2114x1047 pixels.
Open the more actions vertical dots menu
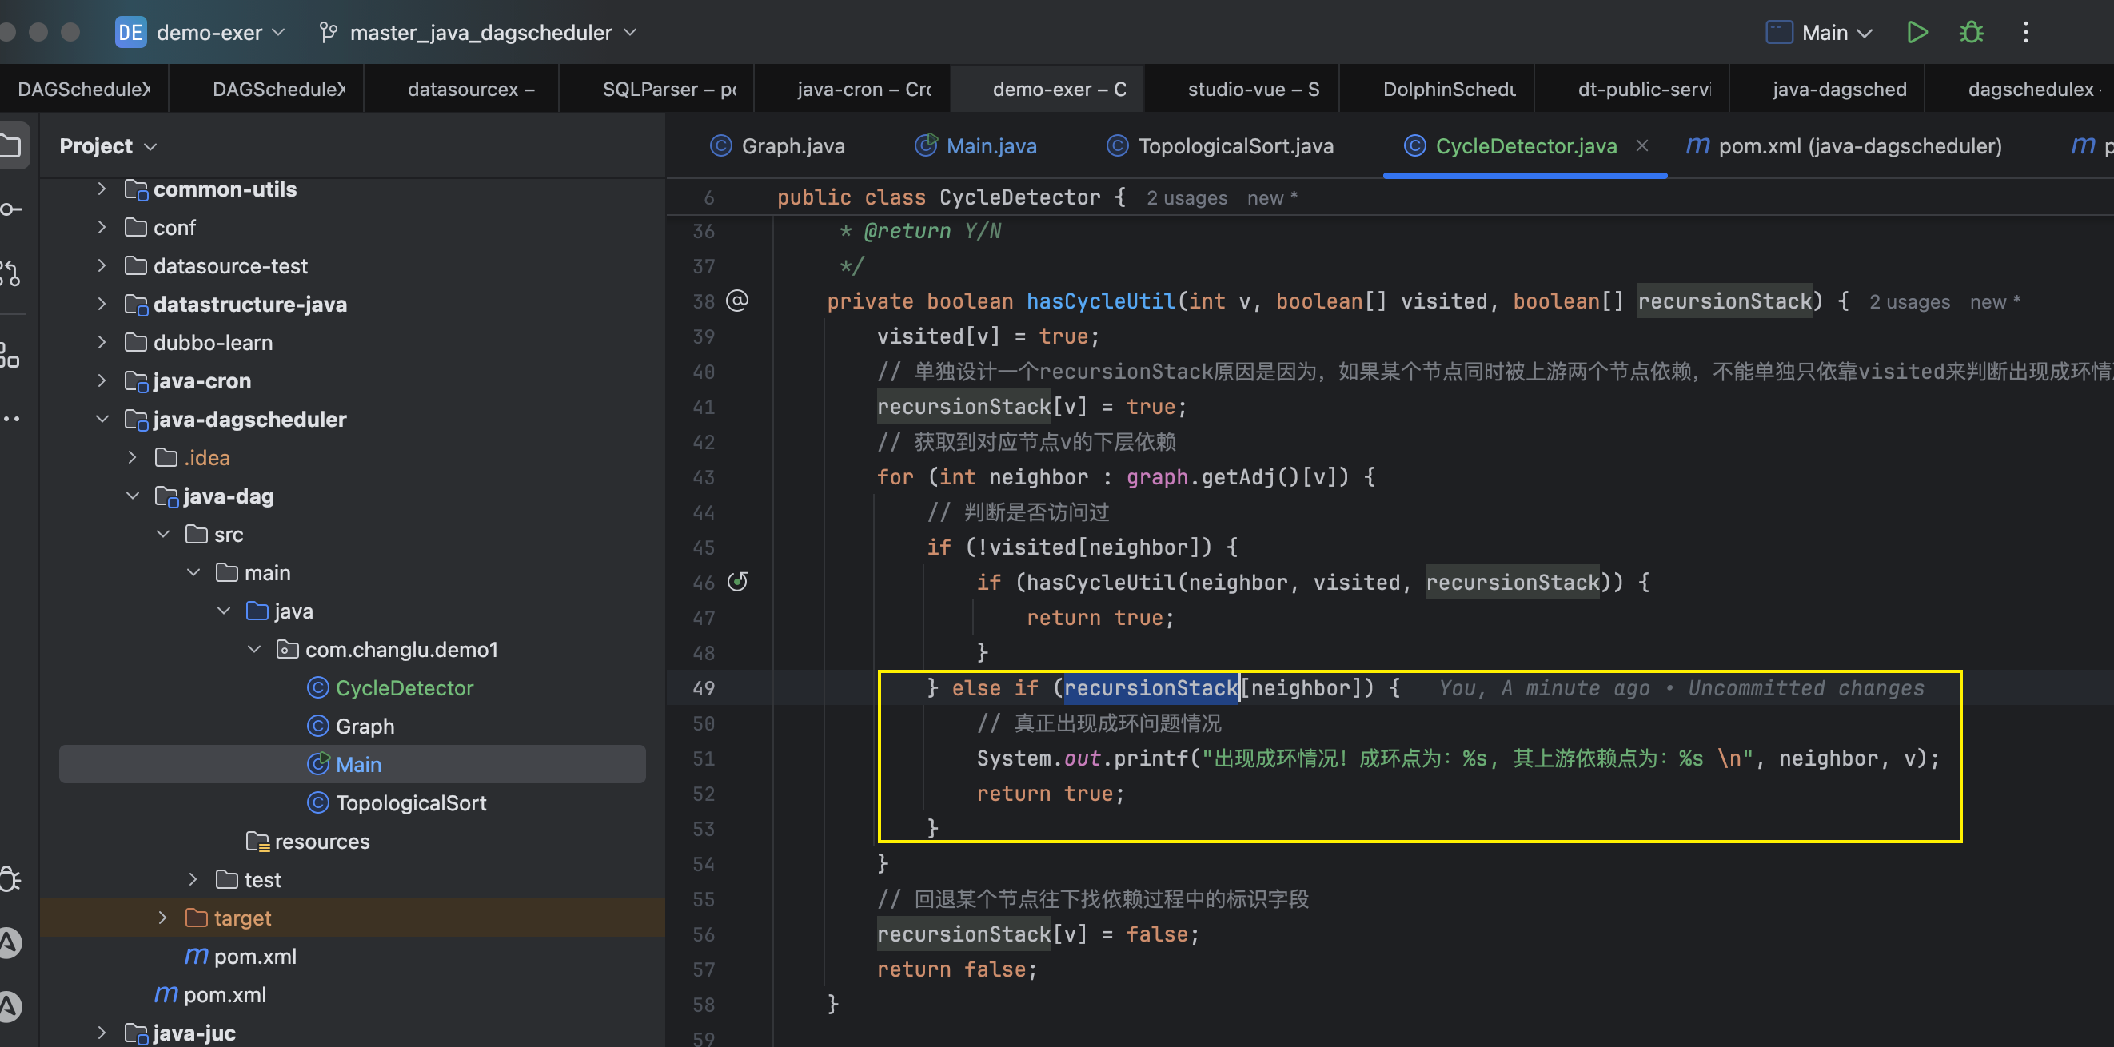tap(2025, 33)
